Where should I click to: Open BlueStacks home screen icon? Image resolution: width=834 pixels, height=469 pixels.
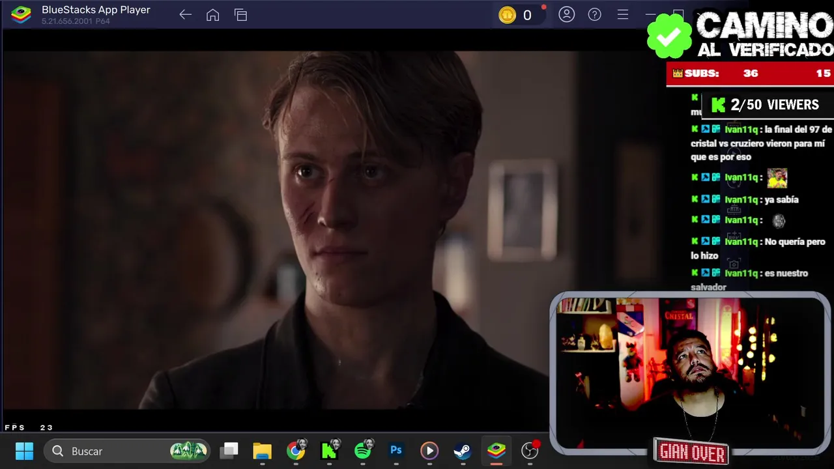click(212, 15)
